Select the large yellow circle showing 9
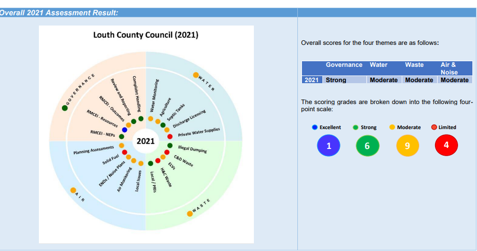Screen dimensions: 477x251 [407, 146]
